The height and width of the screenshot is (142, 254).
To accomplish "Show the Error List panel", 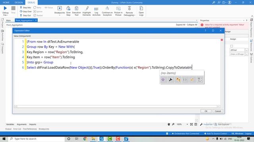I will pyautogui.click(x=17, y=129).
